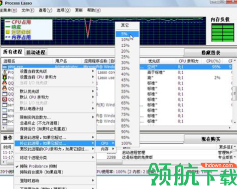Click the traffic light Process Lasso row icon
This screenshot has width=237, height=189.
point(4,78)
